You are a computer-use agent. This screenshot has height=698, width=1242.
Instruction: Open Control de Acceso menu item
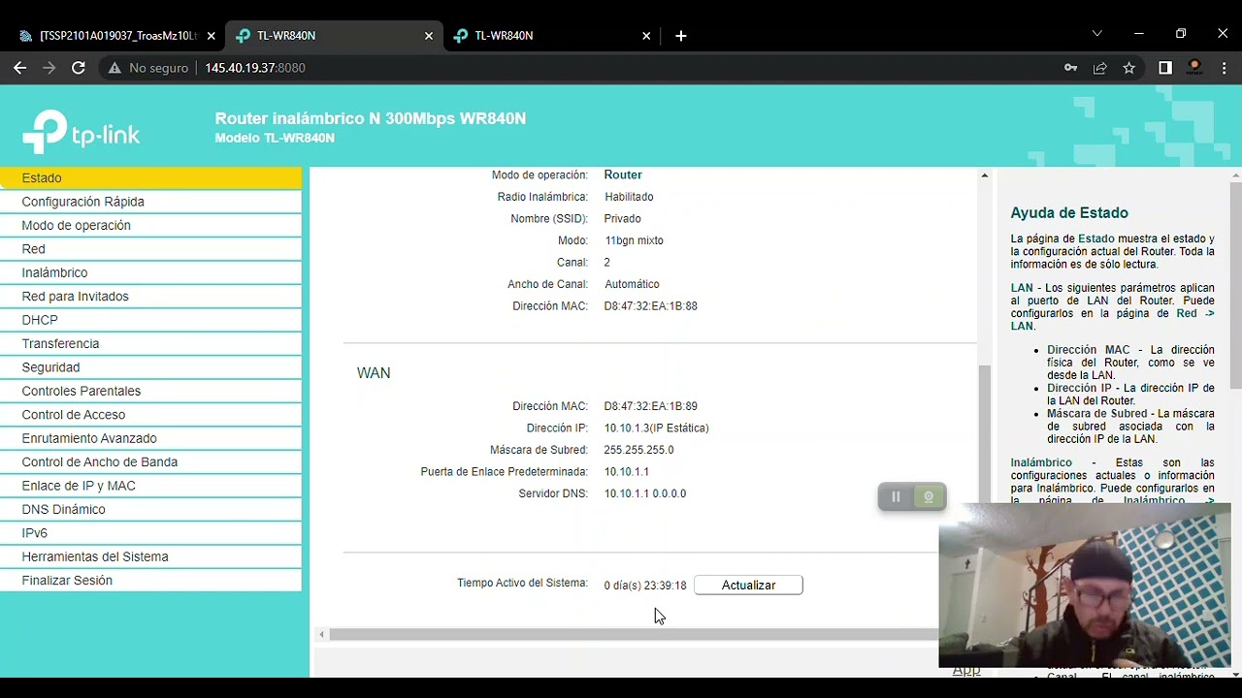(x=150, y=415)
